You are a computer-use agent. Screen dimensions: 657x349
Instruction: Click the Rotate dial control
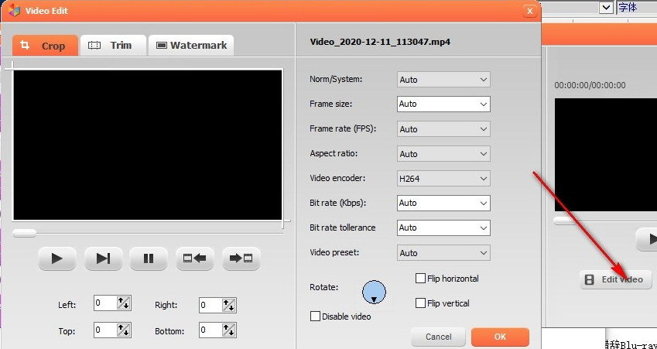[x=374, y=292]
